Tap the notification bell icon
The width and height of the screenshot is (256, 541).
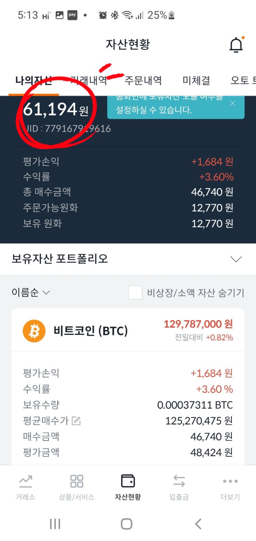click(x=236, y=45)
